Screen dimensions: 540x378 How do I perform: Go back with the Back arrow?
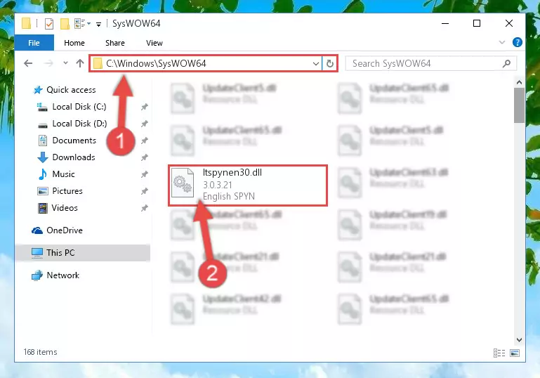click(28, 63)
